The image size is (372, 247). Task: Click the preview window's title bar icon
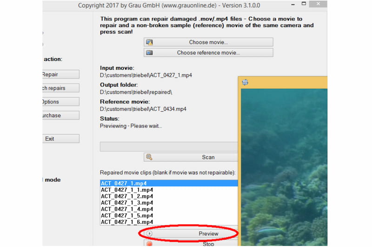245,82
